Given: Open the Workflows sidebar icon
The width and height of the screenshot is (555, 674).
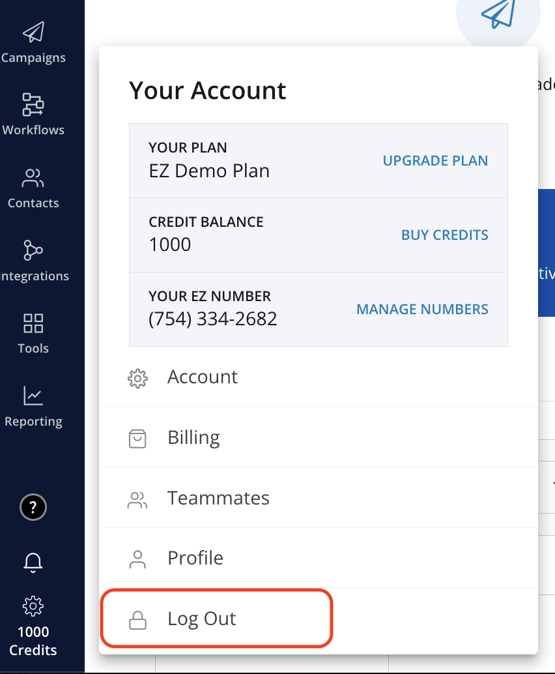Looking at the screenshot, I should (33, 104).
